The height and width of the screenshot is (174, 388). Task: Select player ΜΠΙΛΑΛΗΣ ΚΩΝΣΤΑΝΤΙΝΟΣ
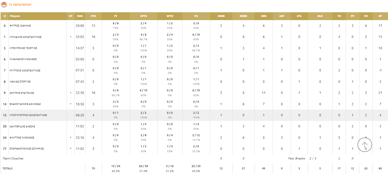point(26,37)
